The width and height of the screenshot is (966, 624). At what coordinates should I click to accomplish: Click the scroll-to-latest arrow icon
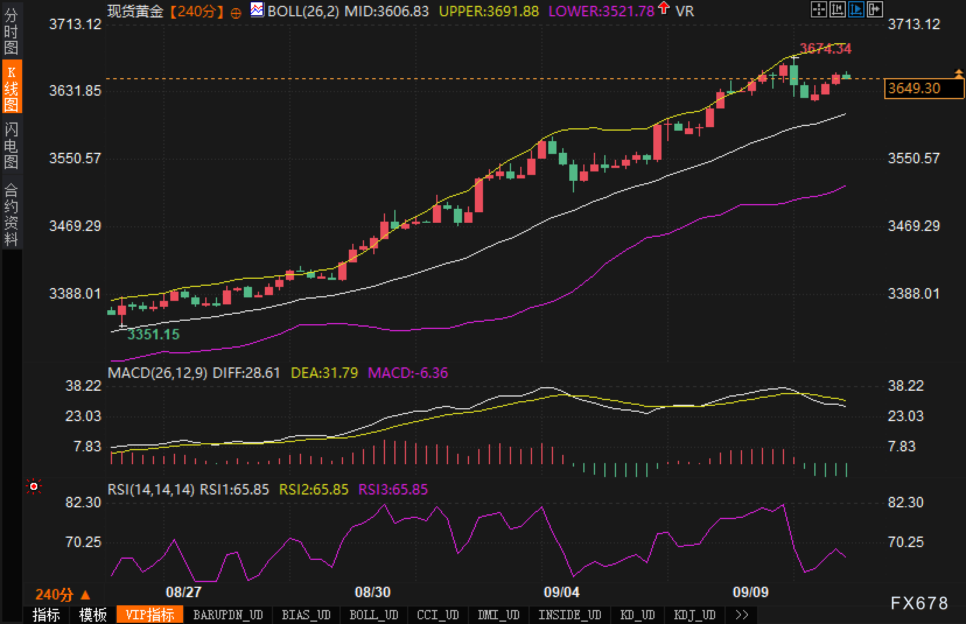click(x=875, y=9)
